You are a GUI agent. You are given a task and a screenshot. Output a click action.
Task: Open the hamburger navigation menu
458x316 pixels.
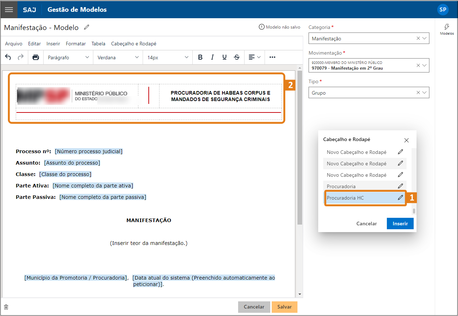tap(9, 10)
